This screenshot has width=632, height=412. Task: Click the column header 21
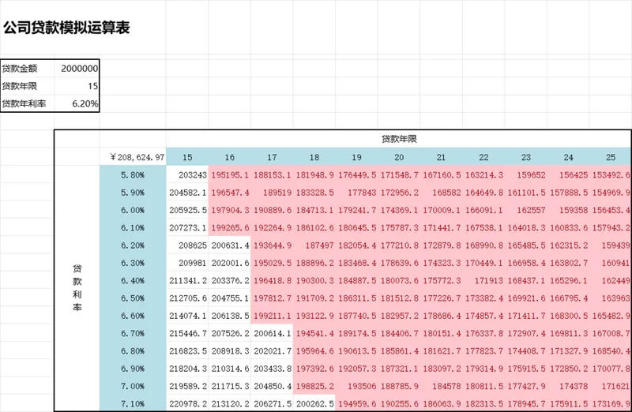442,157
